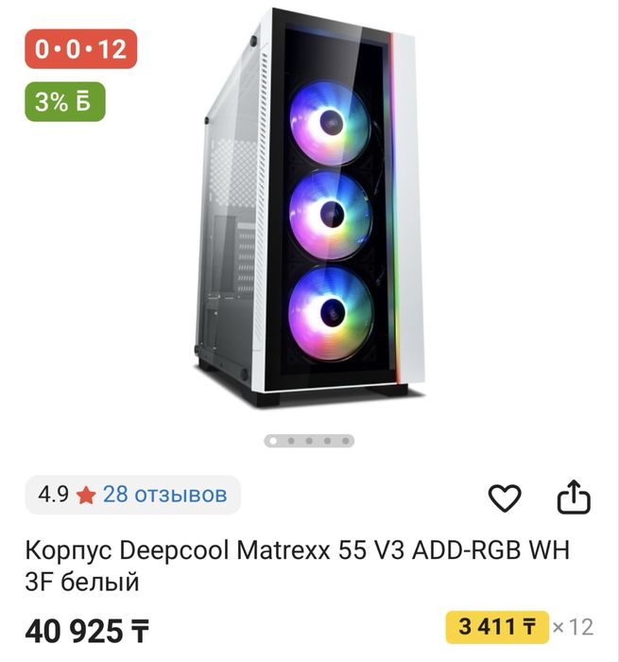The width and height of the screenshot is (619, 662).
Task: Tap the top RGB fan in the photo
Action: [x=330, y=122]
